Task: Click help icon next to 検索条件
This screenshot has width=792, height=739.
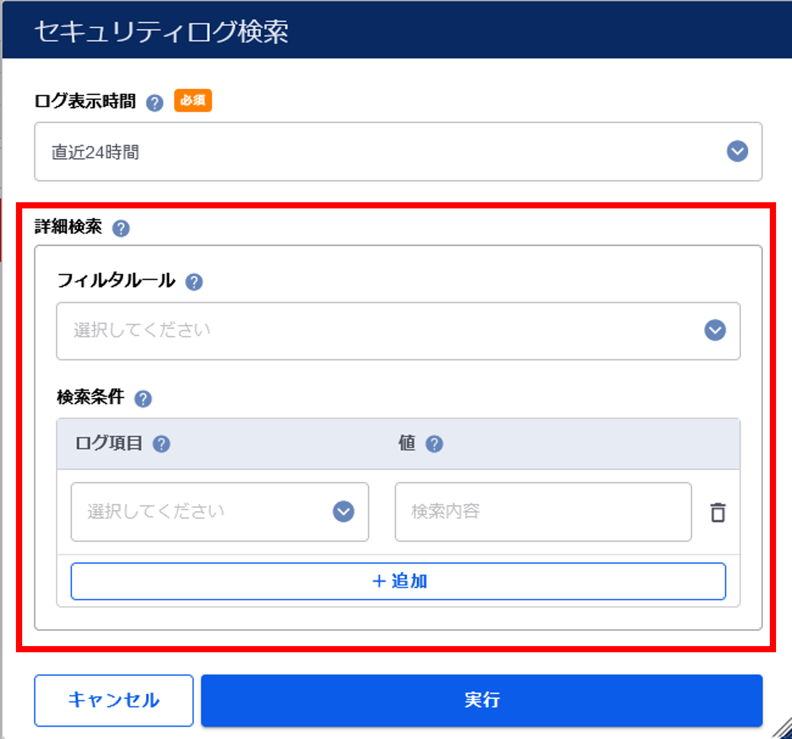Action: 143,399
